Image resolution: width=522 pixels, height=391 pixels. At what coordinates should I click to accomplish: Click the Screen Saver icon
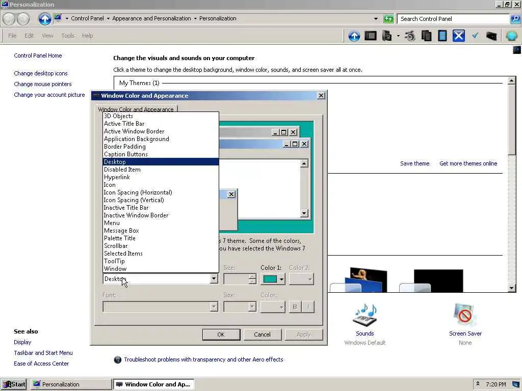pos(465,315)
